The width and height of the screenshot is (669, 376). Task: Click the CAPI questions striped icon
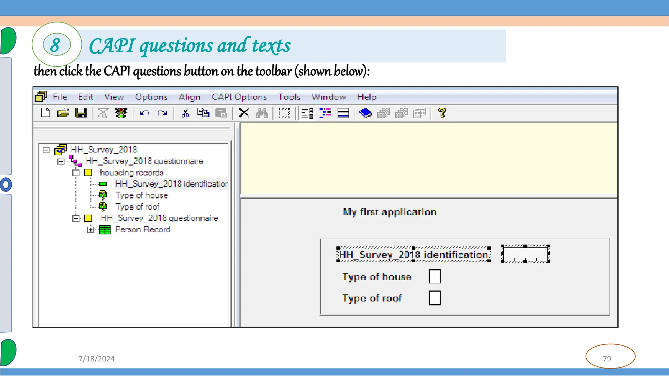pyautogui.click(x=343, y=113)
